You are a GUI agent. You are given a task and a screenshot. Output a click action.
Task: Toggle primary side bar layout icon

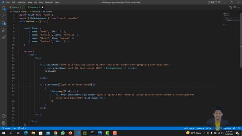(209, 2)
